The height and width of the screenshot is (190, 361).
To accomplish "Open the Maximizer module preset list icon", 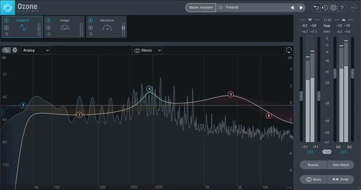I will (91, 34).
